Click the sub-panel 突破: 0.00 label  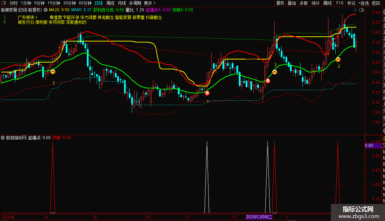61,138
